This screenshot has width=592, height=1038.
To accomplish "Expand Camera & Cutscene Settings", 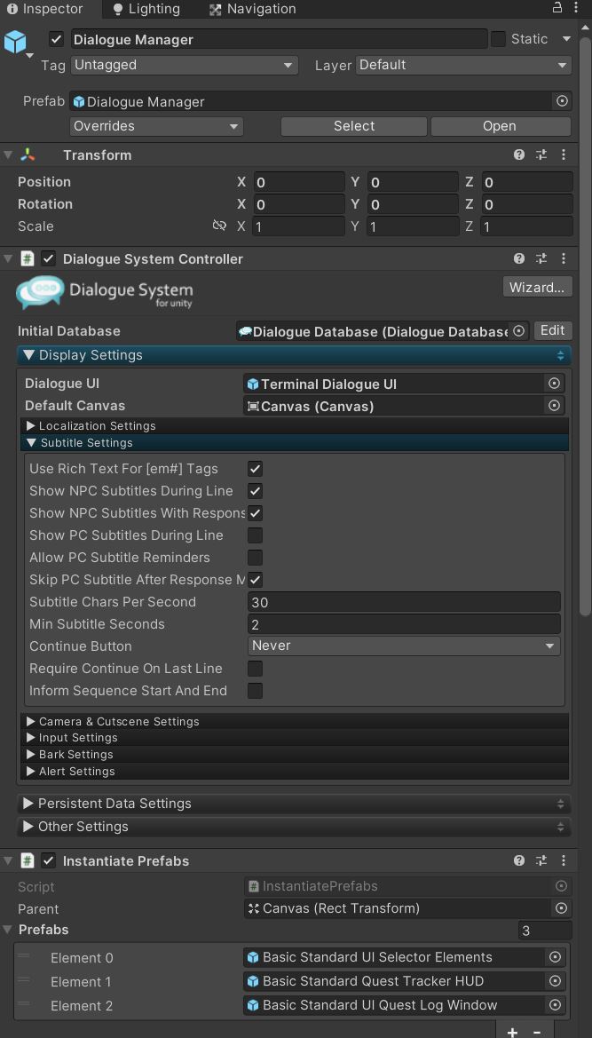I will 296,721.
